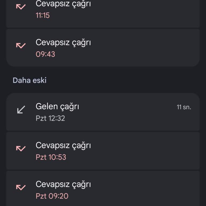The height and width of the screenshot is (206, 206).
Task: Open the Monday 10:53 missed call row
Action: [x=121, y=151]
